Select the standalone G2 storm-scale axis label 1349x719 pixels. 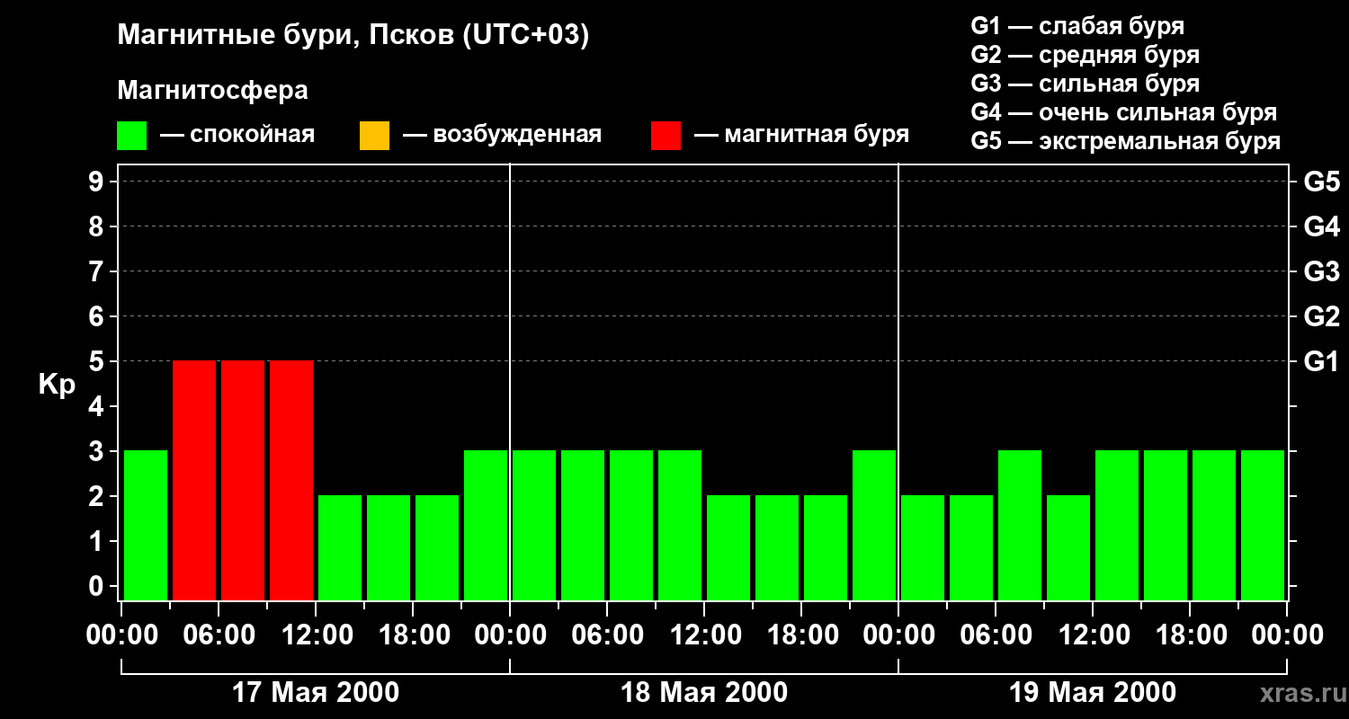[x=1321, y=317]
